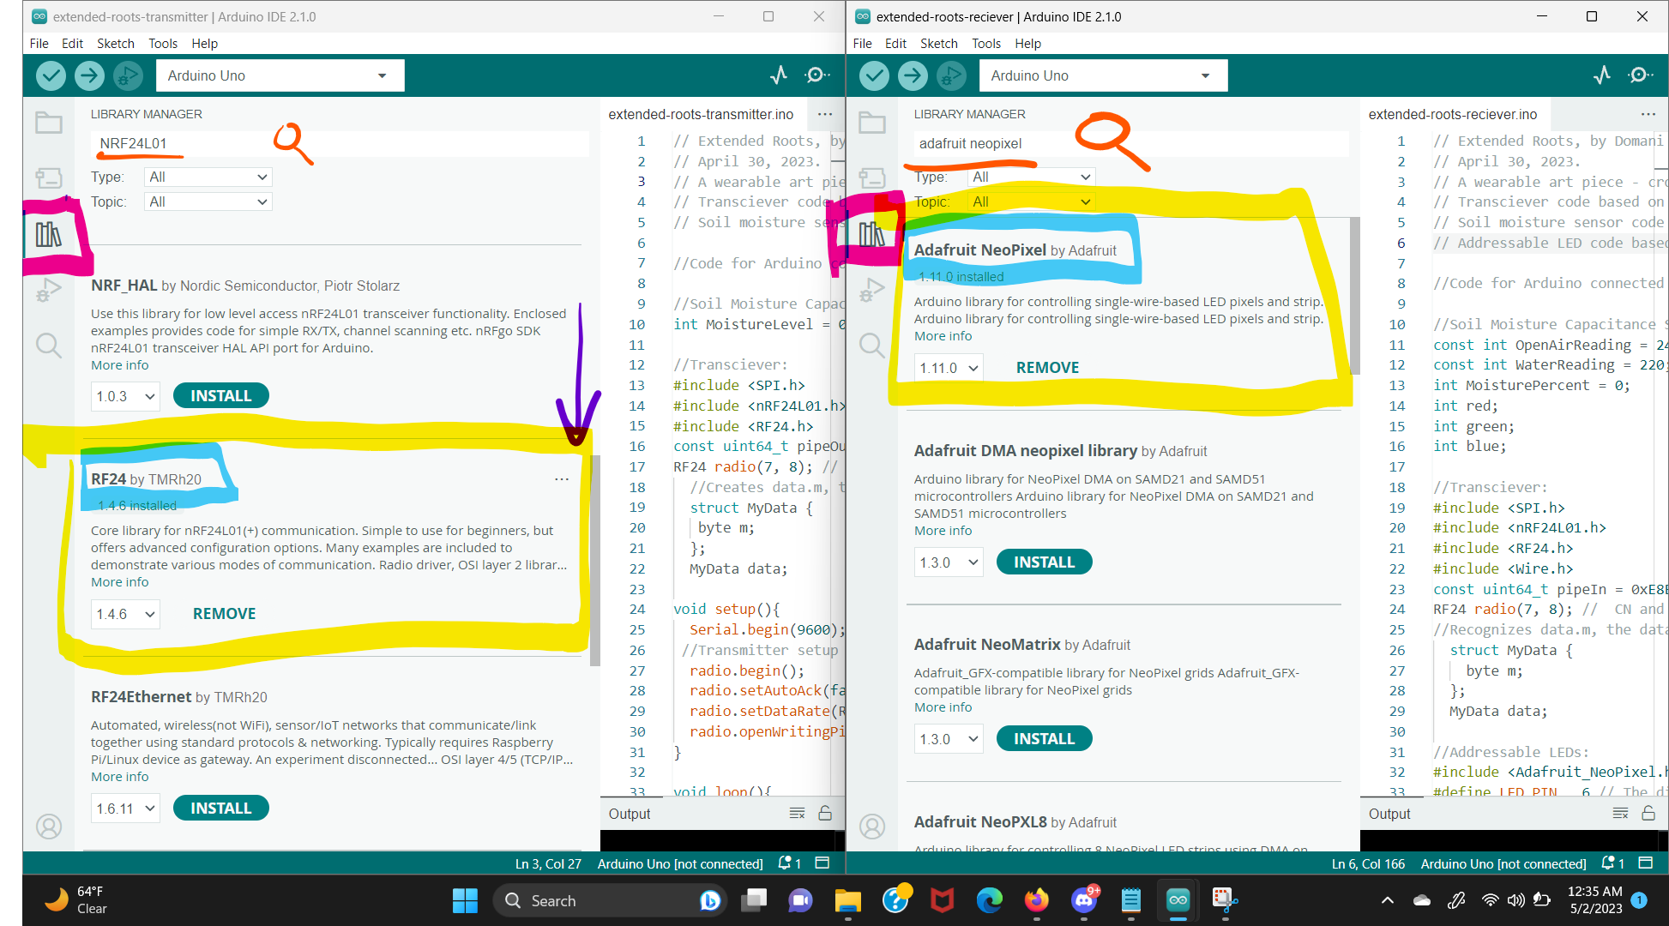The width and height of the screenshot is (1669, 926).
Task: Expand Topic filter in reciever Library Manager
Action: pos(1031,201)
